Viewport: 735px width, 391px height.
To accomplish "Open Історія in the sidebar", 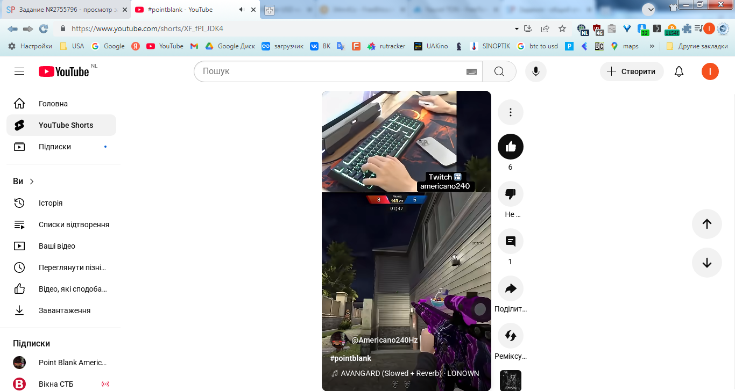I will [61, 203].
